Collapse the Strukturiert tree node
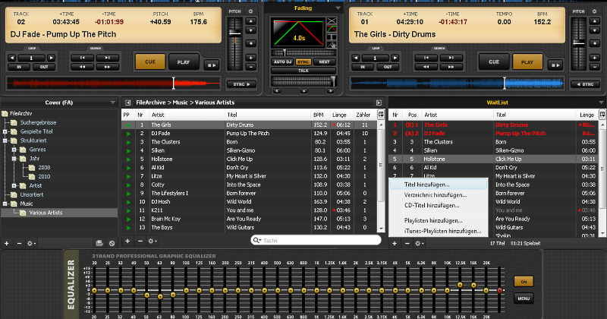Screen dimensions: 607x319 tap(5, 141)
